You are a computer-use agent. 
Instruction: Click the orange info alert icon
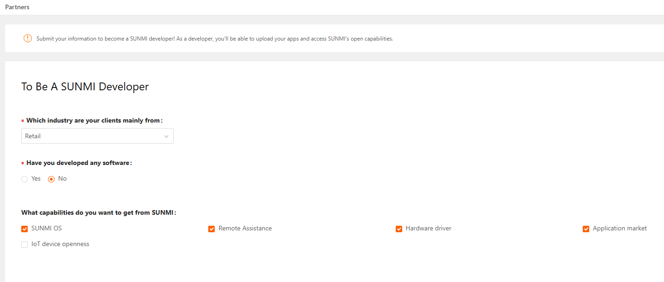pyautogui.click(x=28, y=38)
